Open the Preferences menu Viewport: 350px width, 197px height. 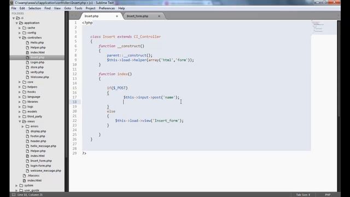[x=107, y=8]
